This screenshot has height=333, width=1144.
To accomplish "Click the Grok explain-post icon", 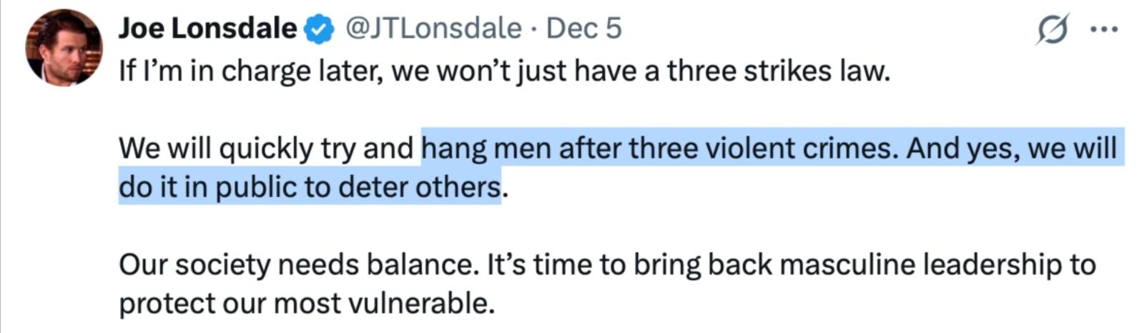I will (1052, 29).
